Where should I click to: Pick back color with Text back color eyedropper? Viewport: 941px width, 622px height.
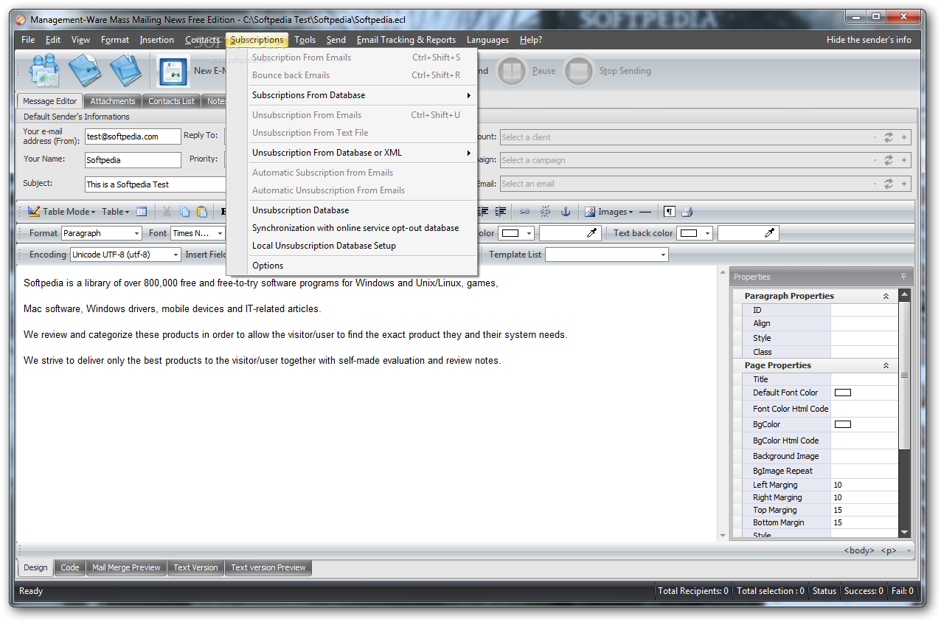coord(770,233)
